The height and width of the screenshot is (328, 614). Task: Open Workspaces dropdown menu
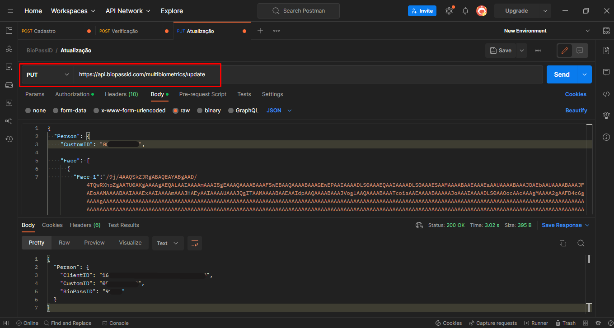coord(73,11)
